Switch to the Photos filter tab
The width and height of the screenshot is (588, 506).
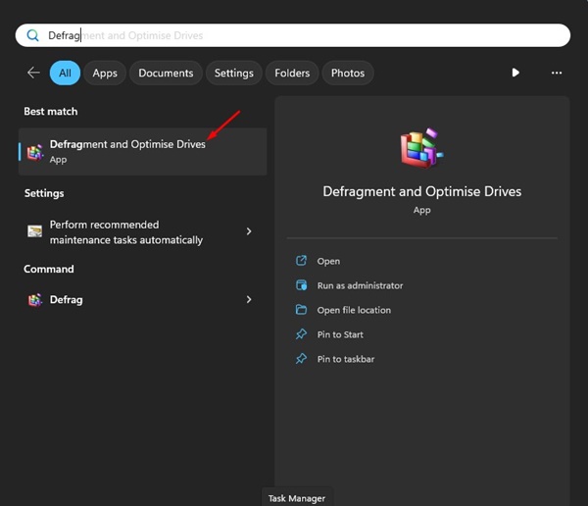348,73
